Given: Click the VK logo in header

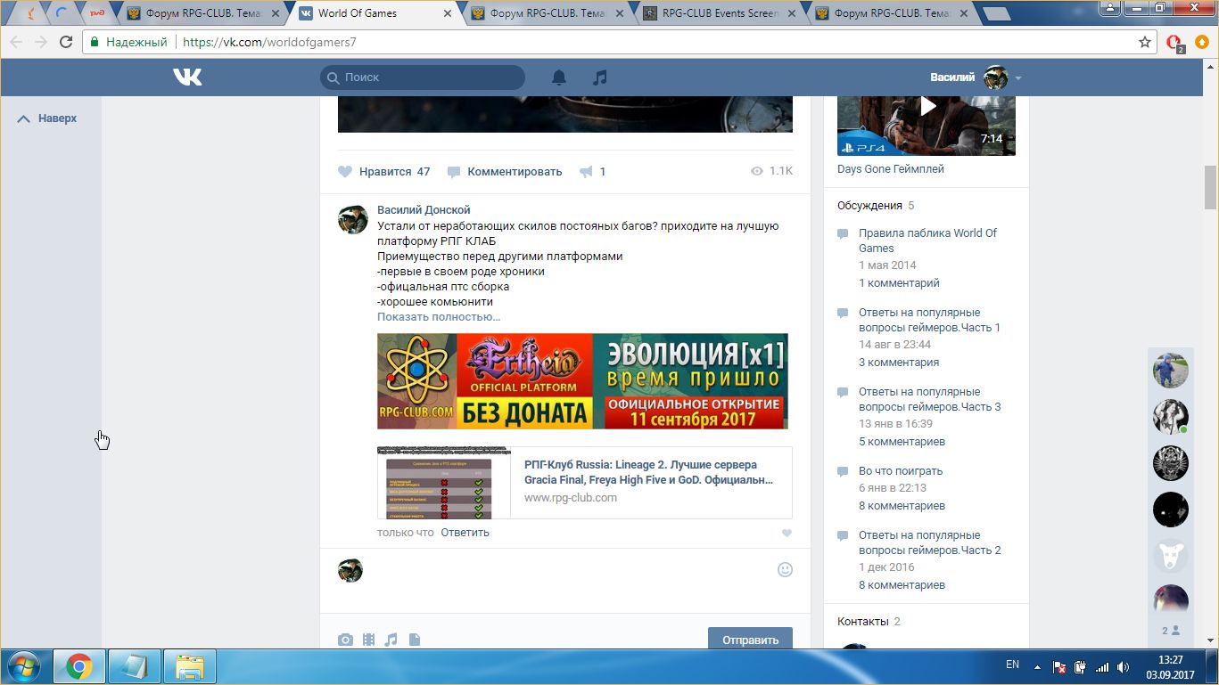Looking at the screenshot, I should (187, 77).
